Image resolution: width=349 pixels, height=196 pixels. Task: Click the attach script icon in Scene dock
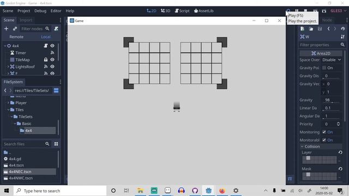click(56, 29)
